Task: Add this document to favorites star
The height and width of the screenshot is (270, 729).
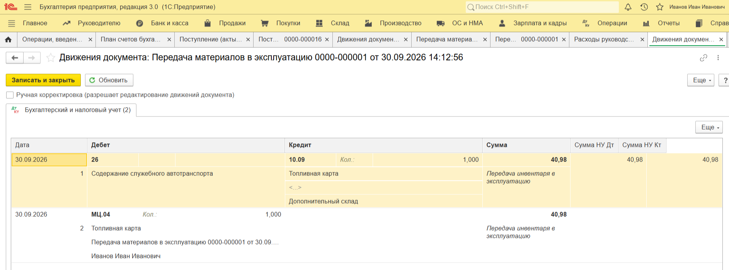Action: (x=51, y=58)
